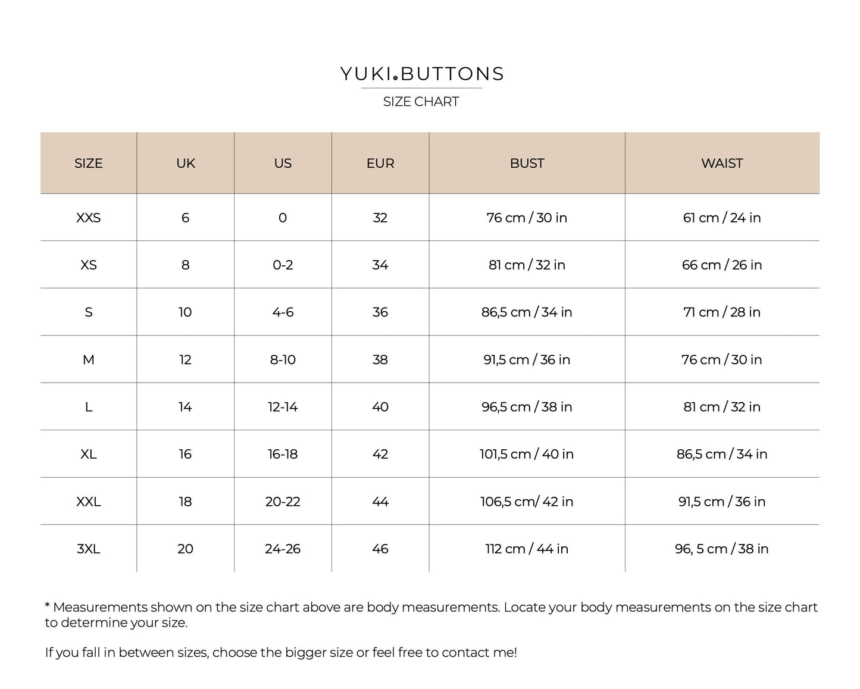This screenshot has width=860, height=689.
Task: Click the SIZE CHART subtitle
Action: coord(421,102)
